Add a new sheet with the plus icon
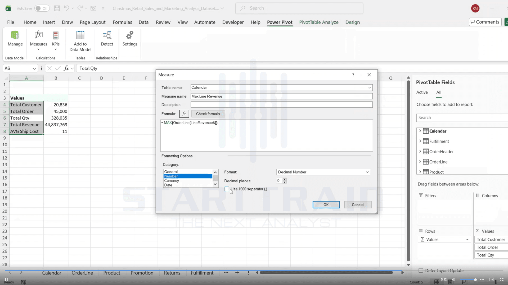This screenshot has height=285, width=508. (237, 273)
